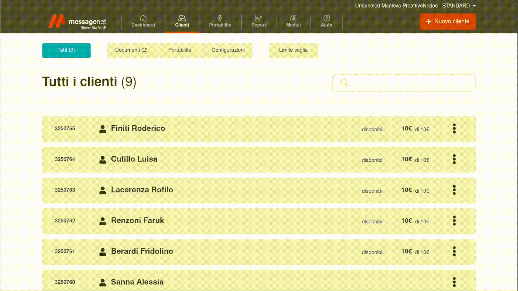Open three-dot menu for Renzoni Faruk
Viewport: 518px width, 291px height.
tap(454, 221)
